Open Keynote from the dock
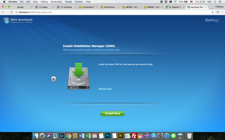 point(180,136)
